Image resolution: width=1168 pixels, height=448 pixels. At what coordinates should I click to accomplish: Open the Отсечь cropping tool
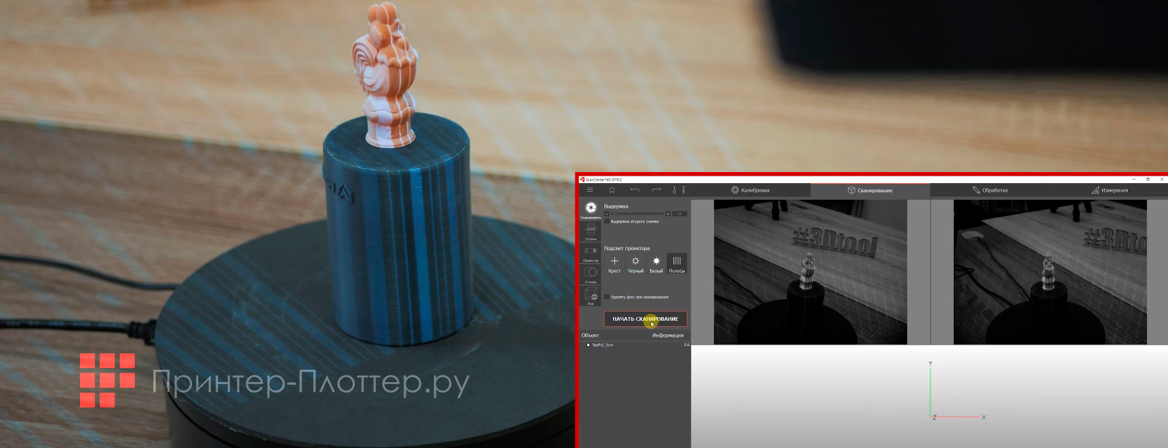point(591,231)
